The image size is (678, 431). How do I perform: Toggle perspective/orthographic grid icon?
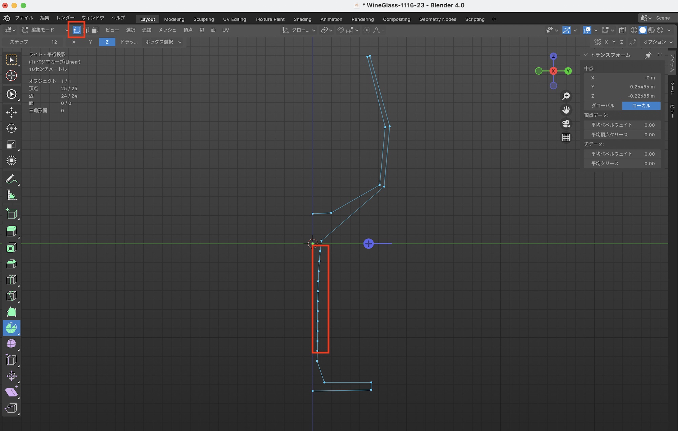[x=566, y=137]
